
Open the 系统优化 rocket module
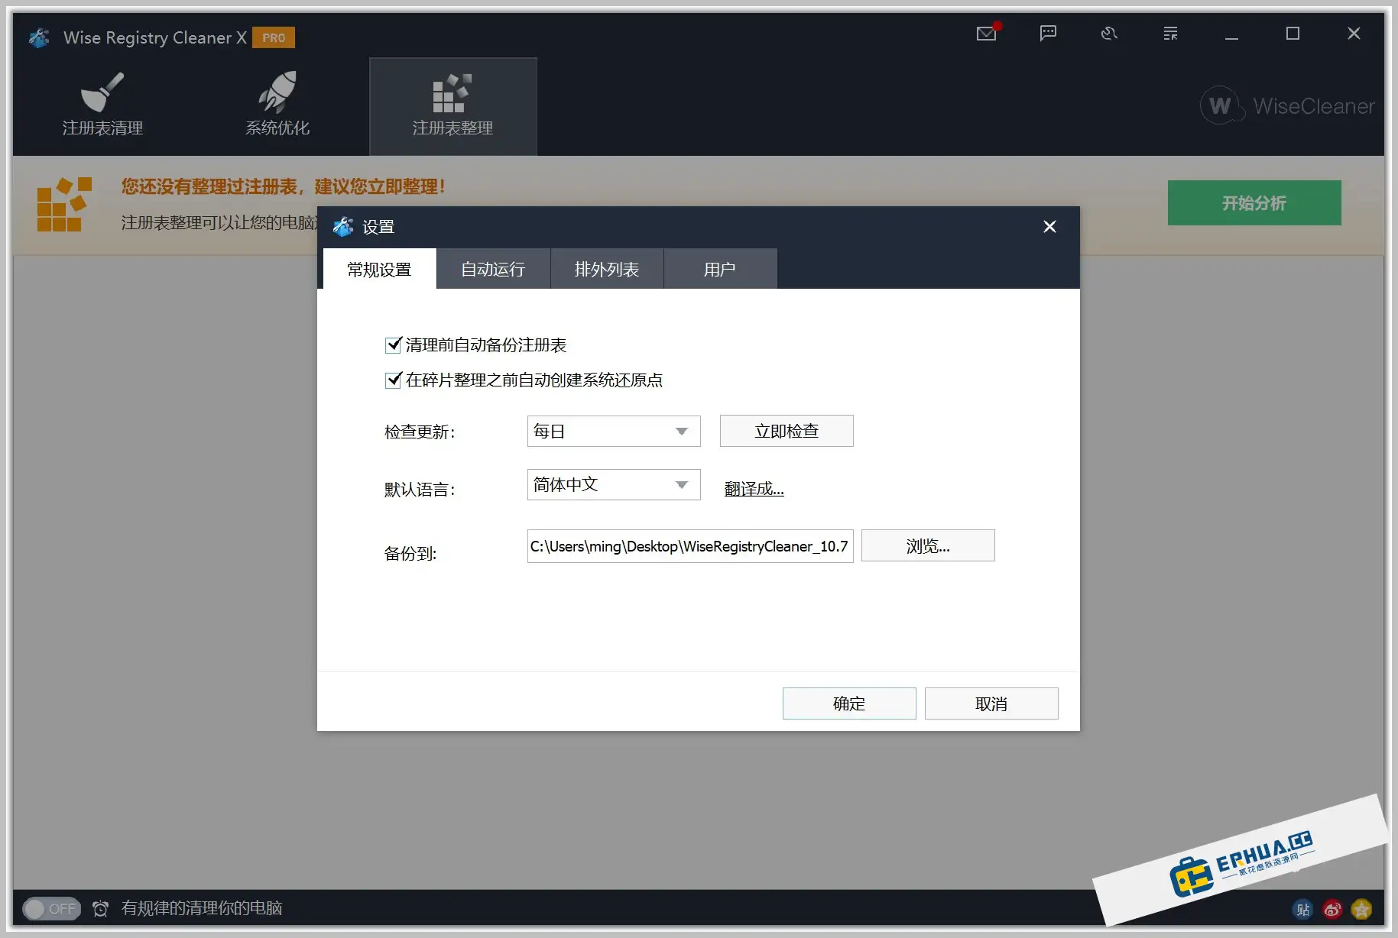pos(277,104)
